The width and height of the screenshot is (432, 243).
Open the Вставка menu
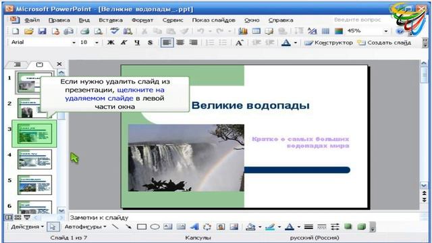click(111, 20)
